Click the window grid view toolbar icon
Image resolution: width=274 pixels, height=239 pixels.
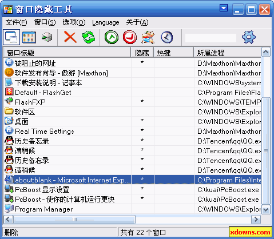[29, 37]
